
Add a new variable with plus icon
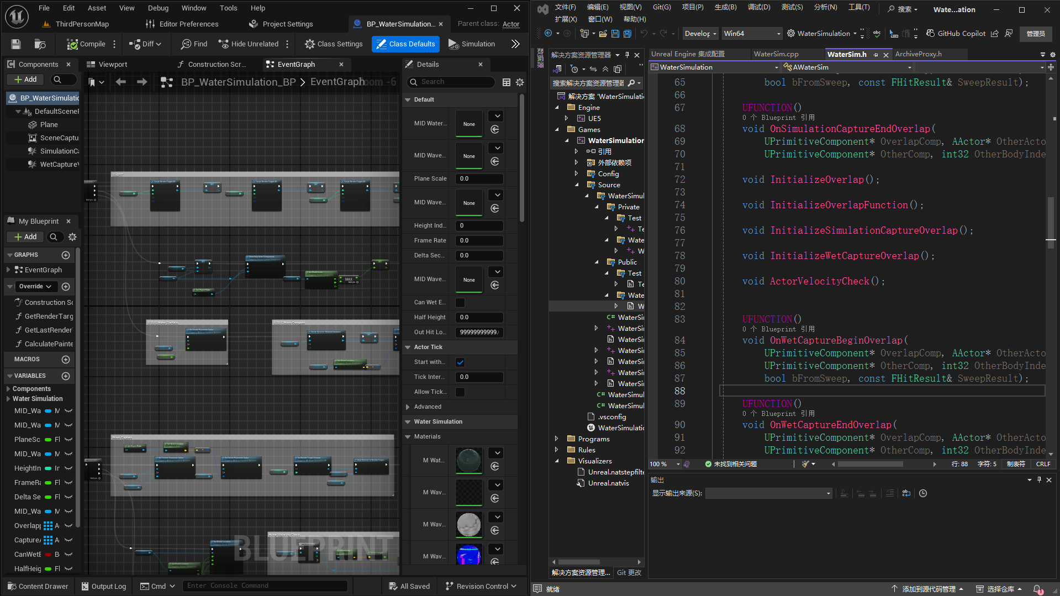tap(66, 376)
